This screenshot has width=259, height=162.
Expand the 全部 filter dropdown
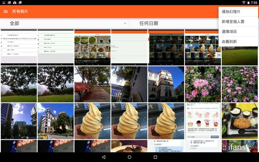pos(65,23)
